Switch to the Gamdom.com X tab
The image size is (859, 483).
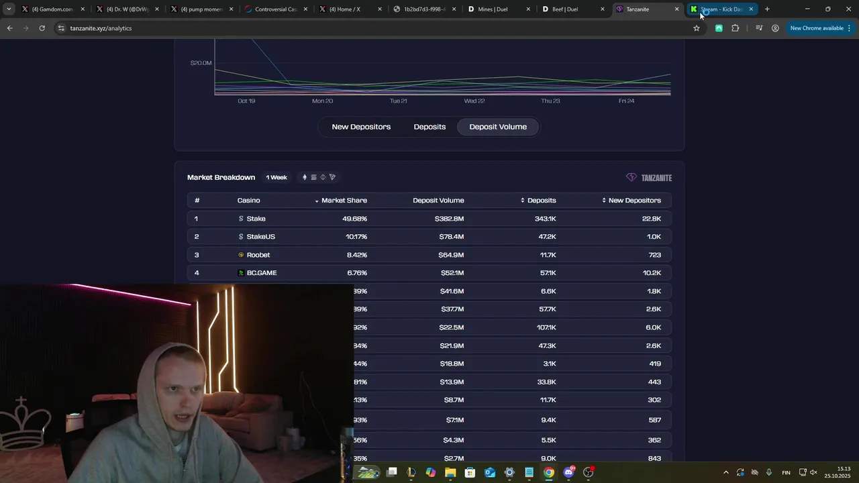[52, 9]
